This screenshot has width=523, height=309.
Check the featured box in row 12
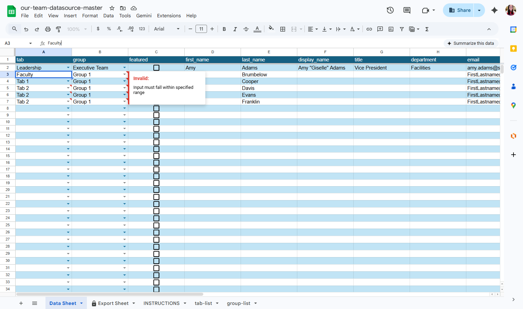(x=156, y=136)
